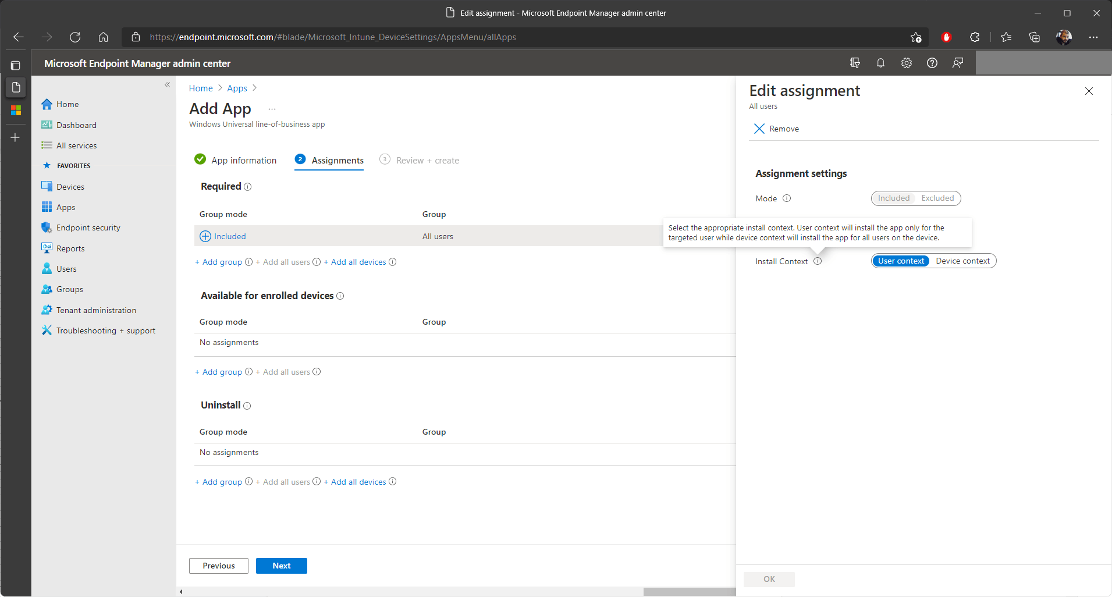Open Groups in the sidebar
Screen dimensions: 1112x597
click(69, 289)
